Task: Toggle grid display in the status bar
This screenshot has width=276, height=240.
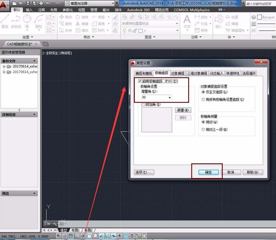Action: coord(71,236)
